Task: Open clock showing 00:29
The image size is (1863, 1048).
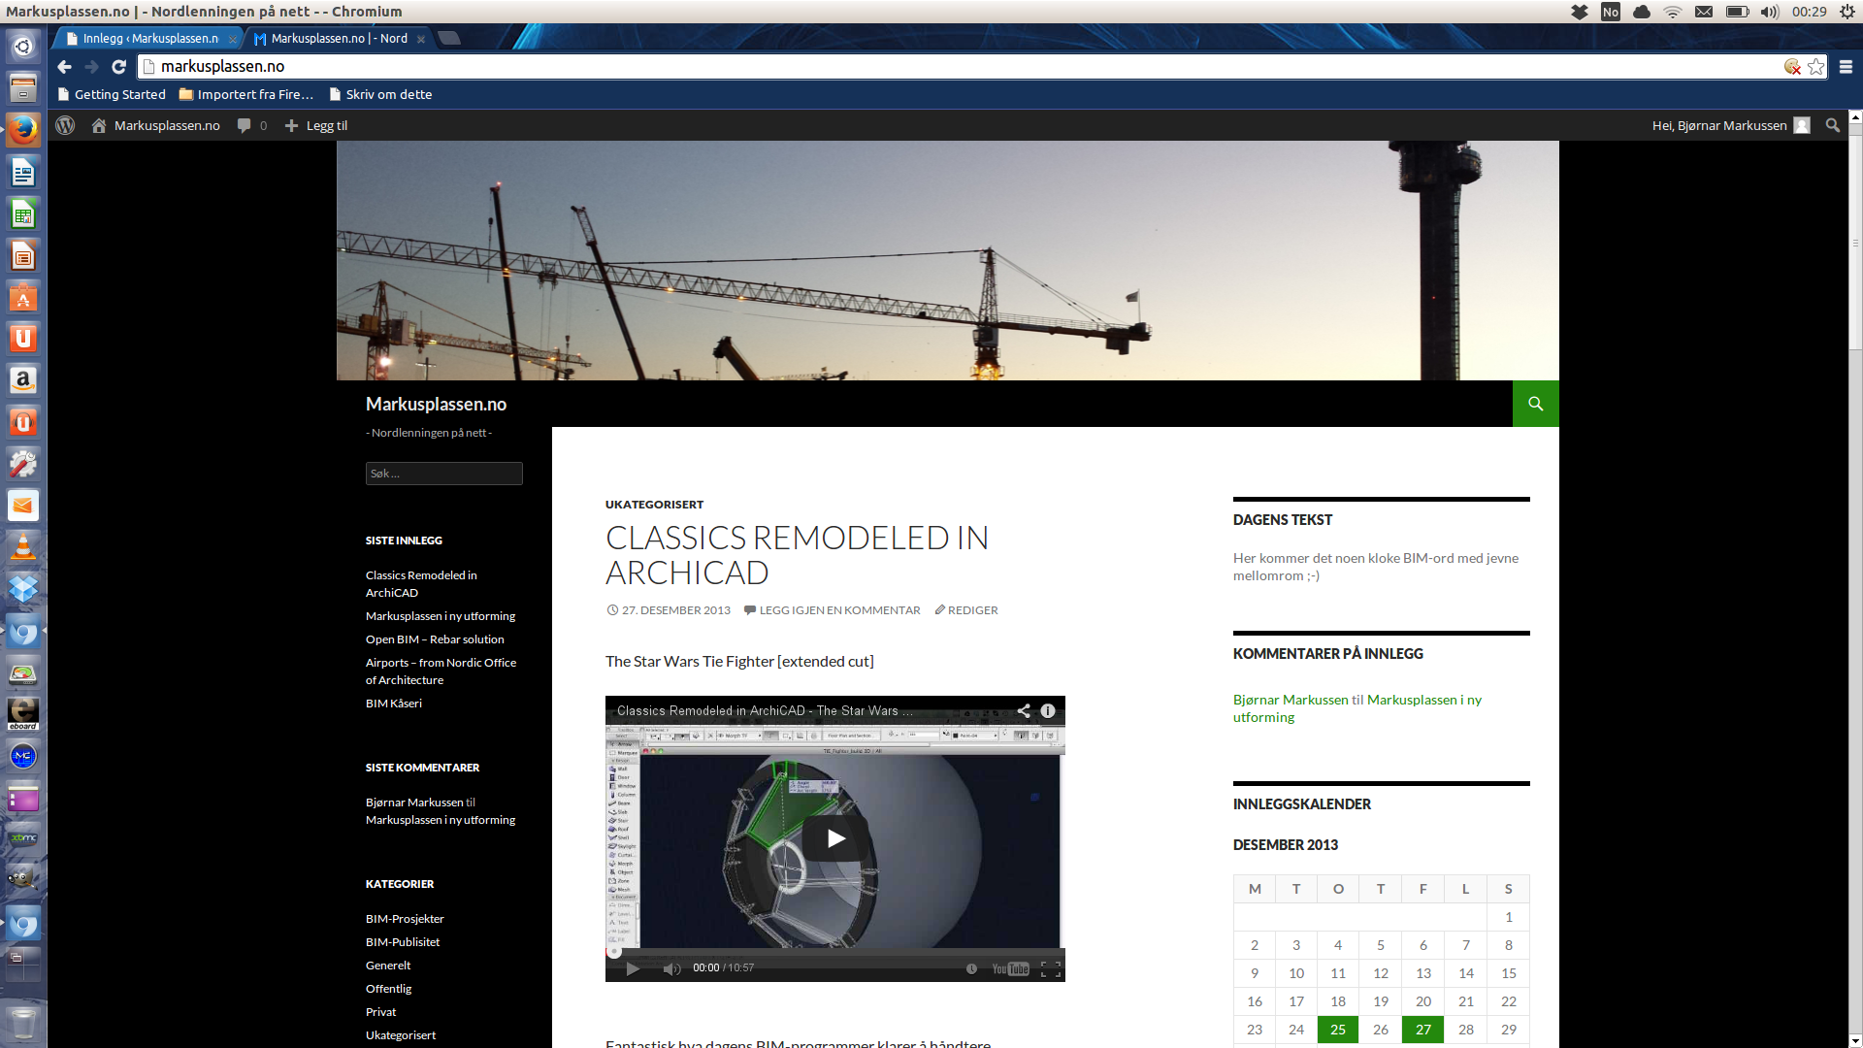Action: point(1809,12)
